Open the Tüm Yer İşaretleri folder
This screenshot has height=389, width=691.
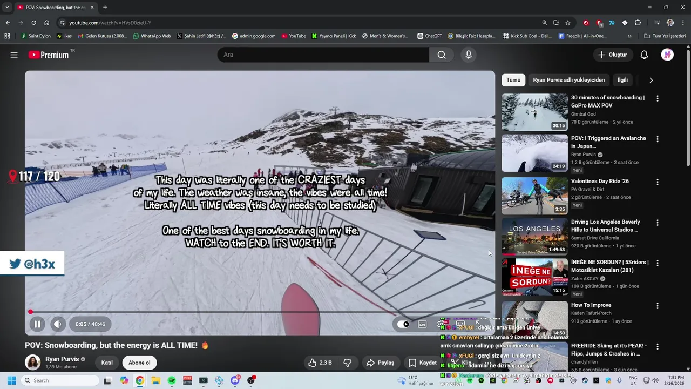[665, 36]
